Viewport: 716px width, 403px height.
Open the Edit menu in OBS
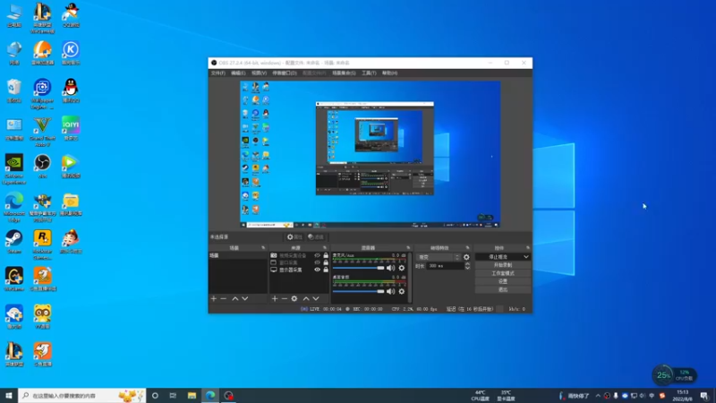[238, 73]
